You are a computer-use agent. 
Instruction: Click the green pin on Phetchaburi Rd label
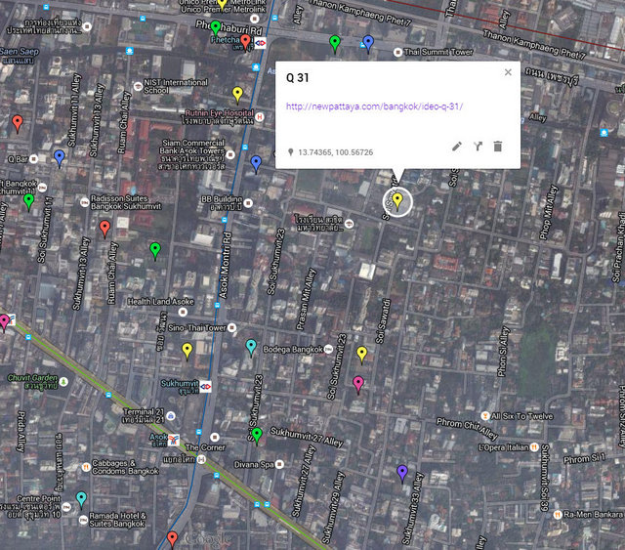[x=215, y=28]
